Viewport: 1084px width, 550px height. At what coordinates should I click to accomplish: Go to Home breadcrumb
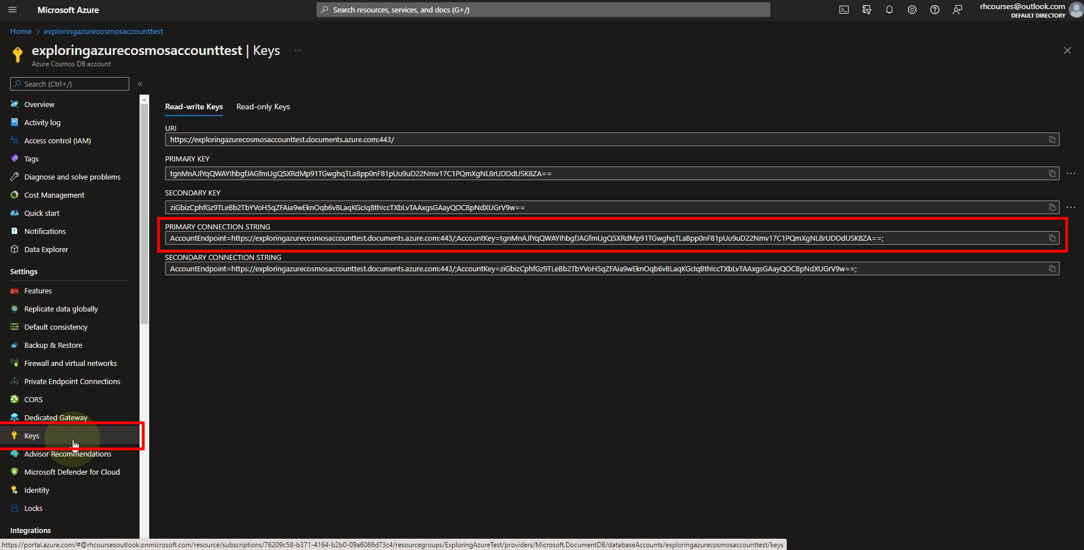[20, 31]
